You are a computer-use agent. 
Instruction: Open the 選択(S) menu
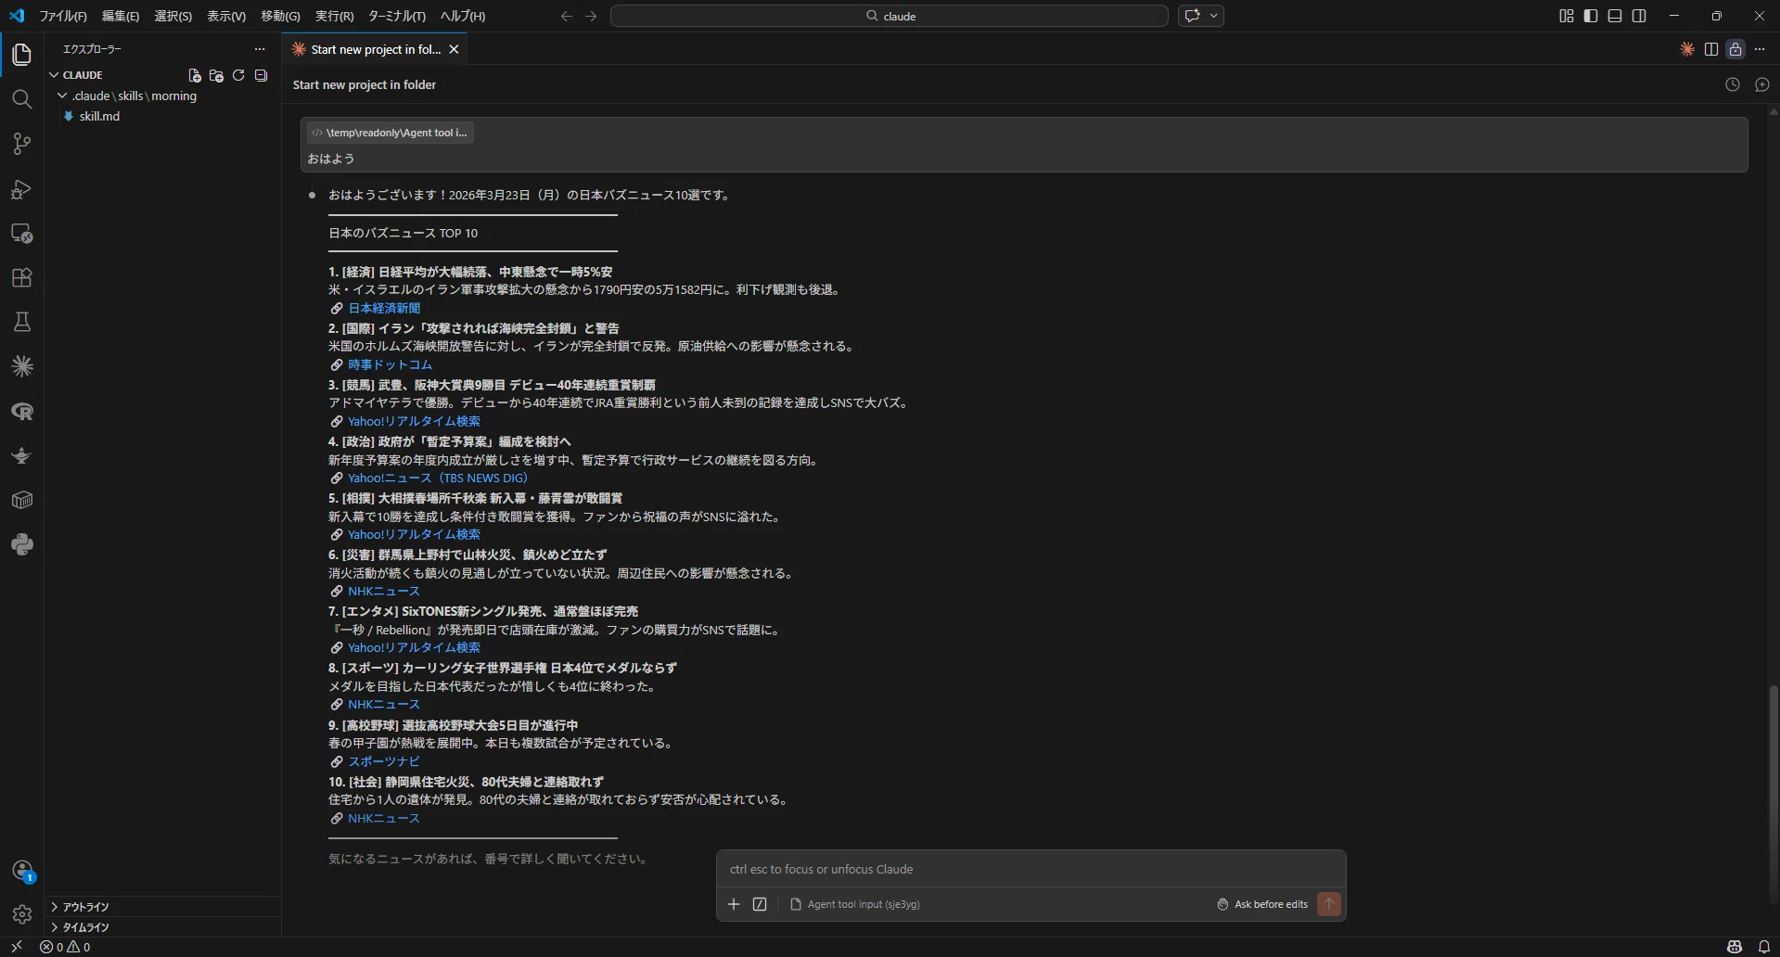click(173, 16)
